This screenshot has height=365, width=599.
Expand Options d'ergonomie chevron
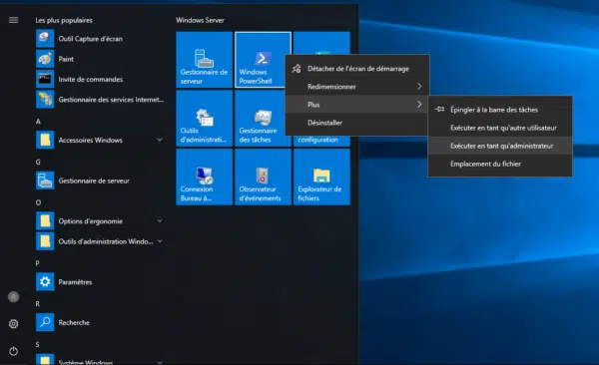tap(160, 220)
